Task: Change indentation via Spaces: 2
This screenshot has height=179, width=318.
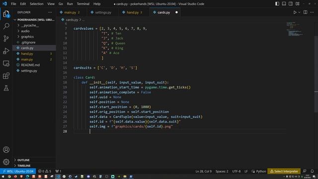Action: (222, 171)
